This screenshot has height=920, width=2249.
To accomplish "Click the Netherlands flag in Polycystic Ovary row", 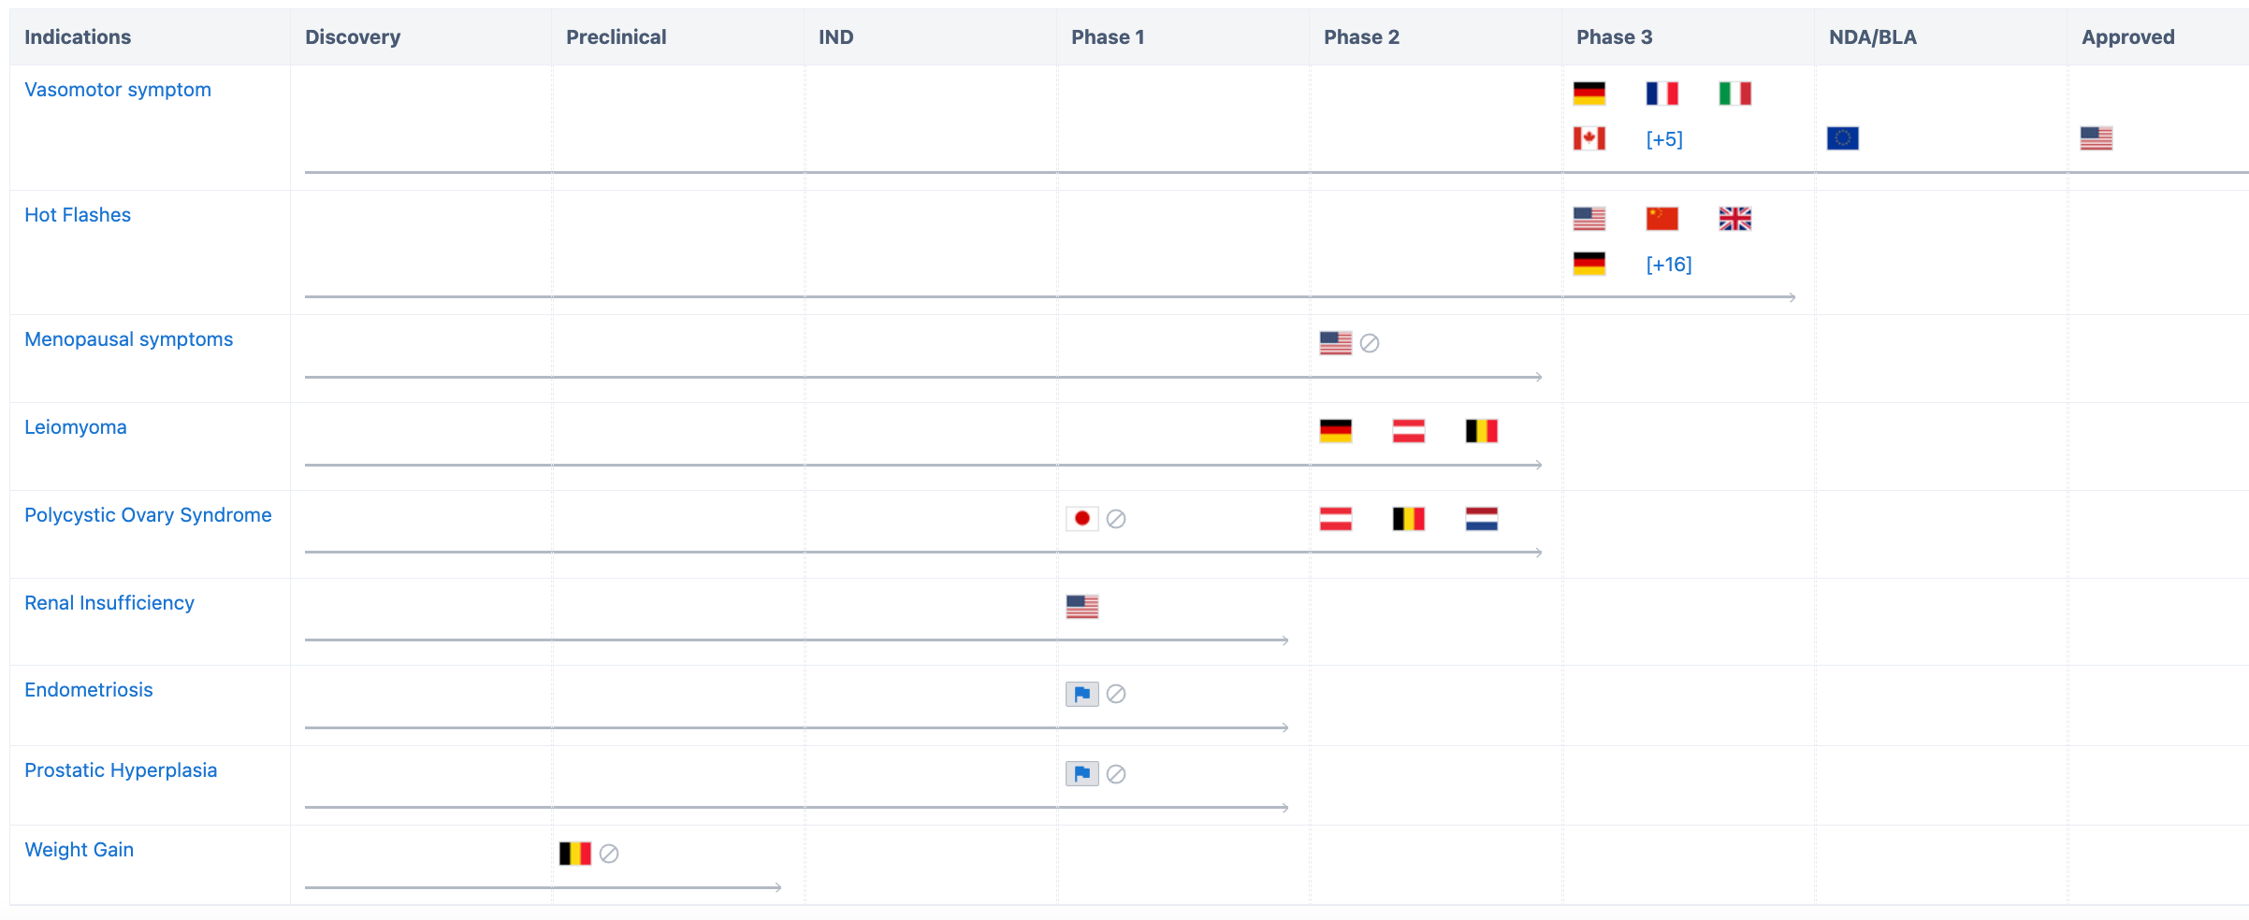I will tap(1481, 519).
